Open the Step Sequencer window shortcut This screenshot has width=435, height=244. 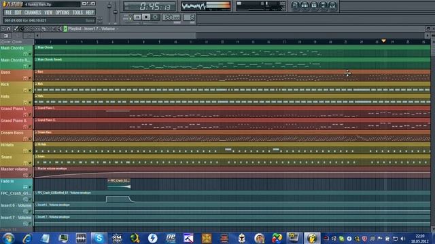[304, 5]
